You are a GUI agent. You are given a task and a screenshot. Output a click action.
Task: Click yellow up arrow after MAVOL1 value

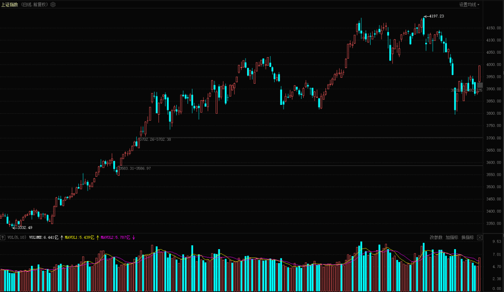[x=97, y=237]
